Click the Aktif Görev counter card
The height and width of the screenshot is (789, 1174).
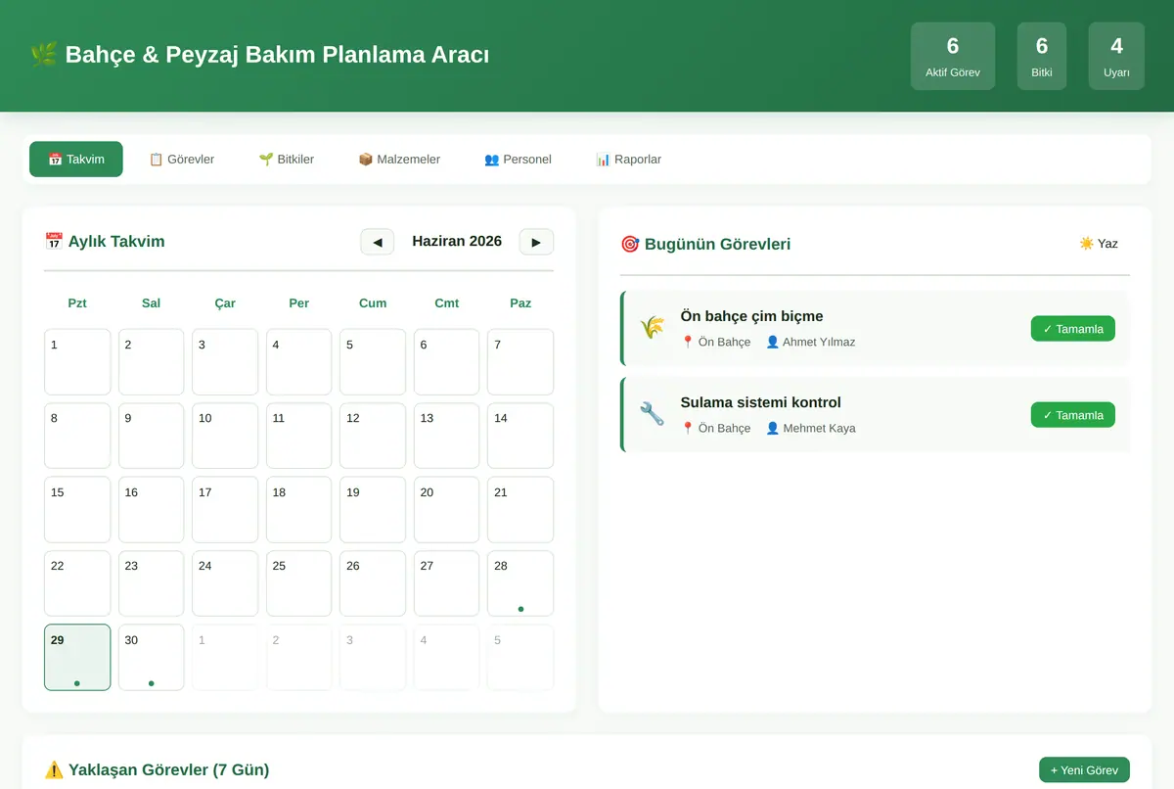953,57
